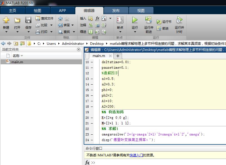Click the browse for folder icon
The width and height of the screenshot is (226, 165).
tap(22, 43)
